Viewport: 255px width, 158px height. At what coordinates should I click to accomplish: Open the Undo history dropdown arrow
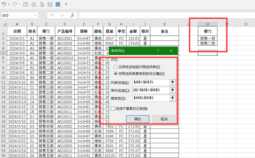point(9,4)
